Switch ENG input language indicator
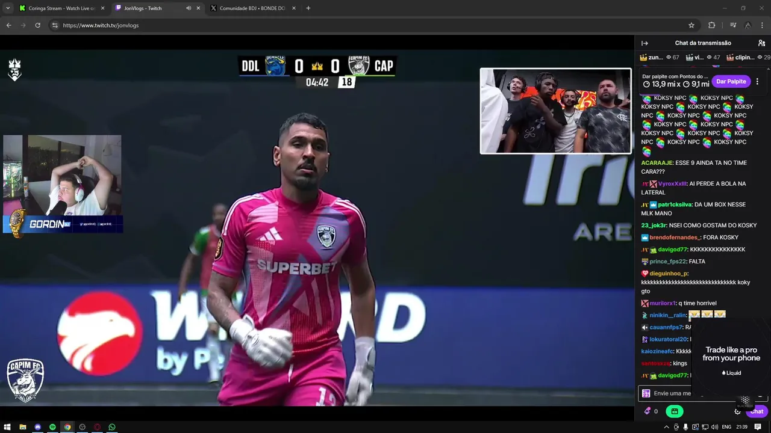Image resolution: width=771 pixels, height=433 pixels. coord(726,427)
